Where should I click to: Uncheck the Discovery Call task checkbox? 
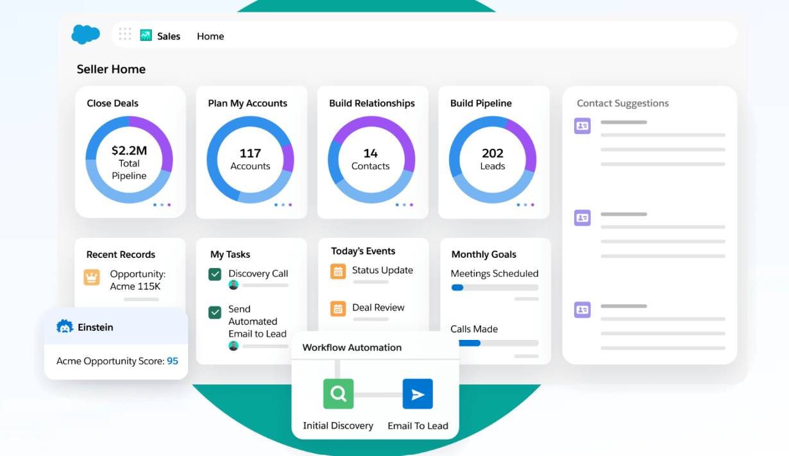click(215, 274)
